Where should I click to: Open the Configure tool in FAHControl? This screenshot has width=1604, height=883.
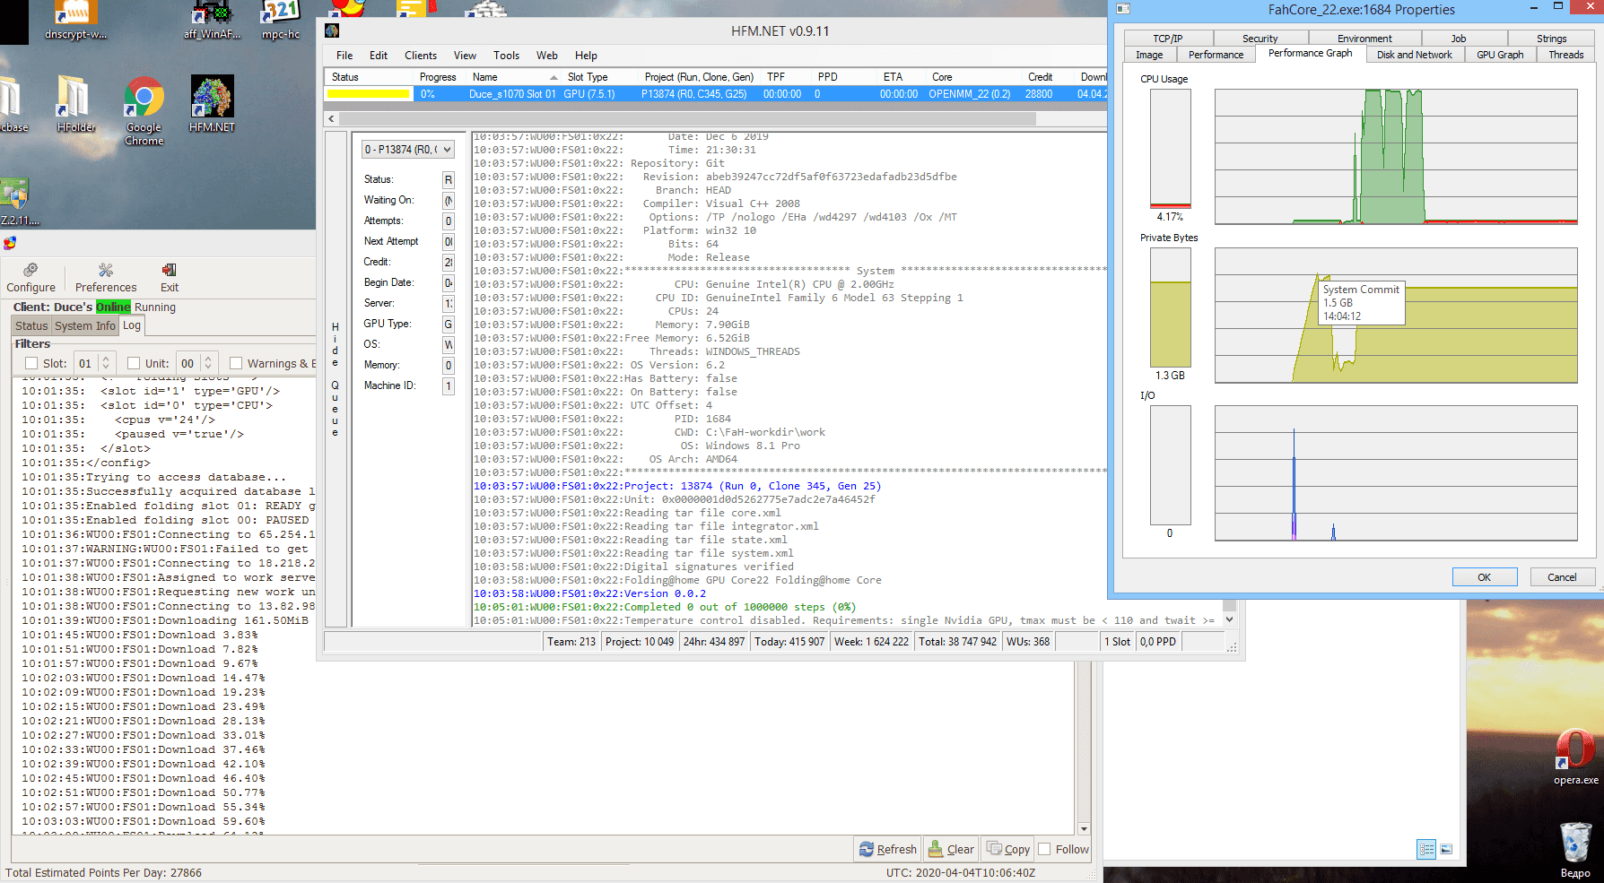31,278
